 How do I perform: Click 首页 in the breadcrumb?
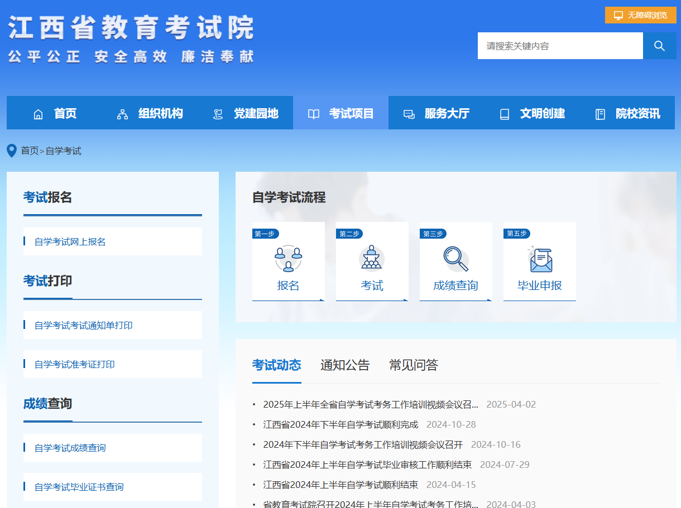tap(30, 151)
